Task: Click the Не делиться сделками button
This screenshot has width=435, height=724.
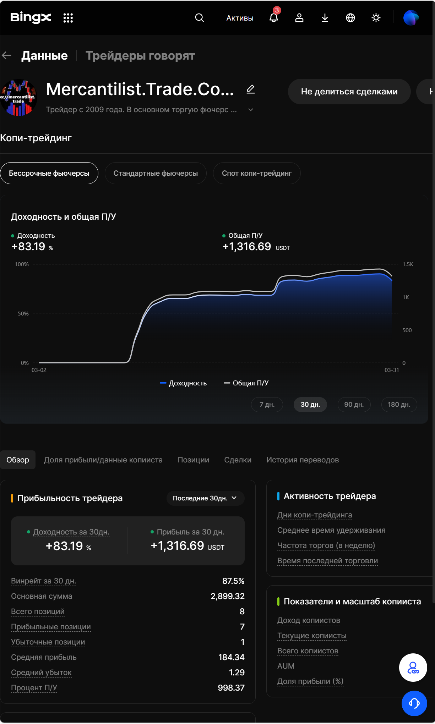Action: (349, 92)
